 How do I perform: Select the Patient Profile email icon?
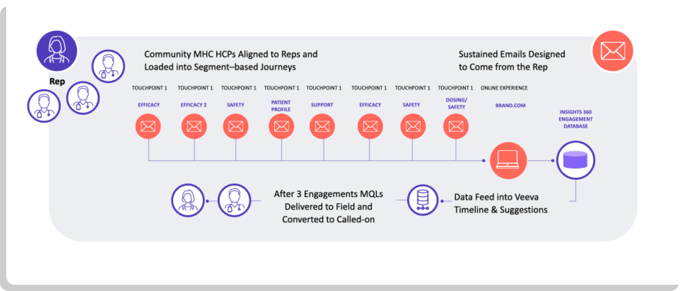point(281,126)
